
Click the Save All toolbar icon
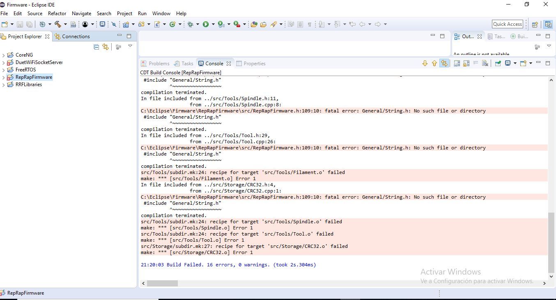[30, 24]
